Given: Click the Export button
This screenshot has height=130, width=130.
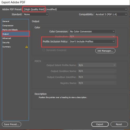Looking at the screenshot, I should 100,124.
